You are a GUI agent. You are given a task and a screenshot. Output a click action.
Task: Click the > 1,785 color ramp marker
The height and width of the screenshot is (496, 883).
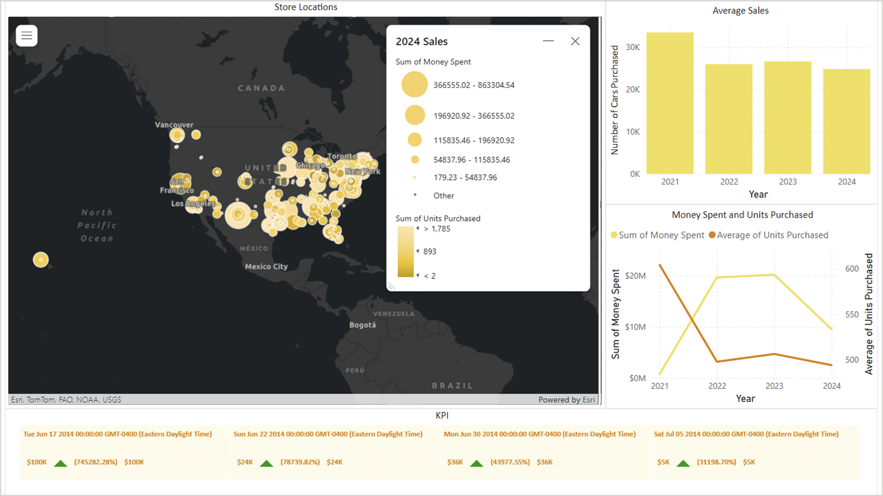point(418,229)
